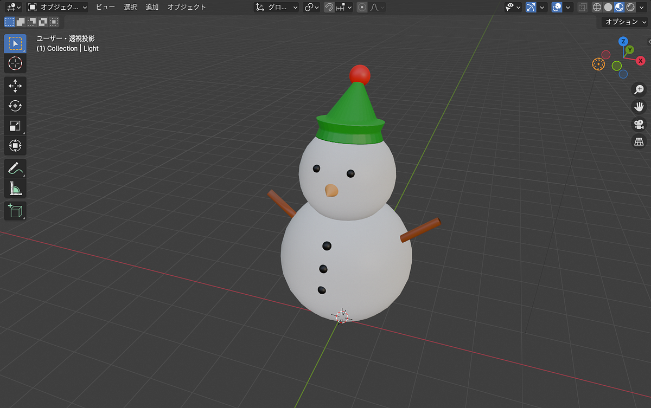Click the pan hand viewport button
The height and width of the screenshot is (408, 651).
[640, 107]
